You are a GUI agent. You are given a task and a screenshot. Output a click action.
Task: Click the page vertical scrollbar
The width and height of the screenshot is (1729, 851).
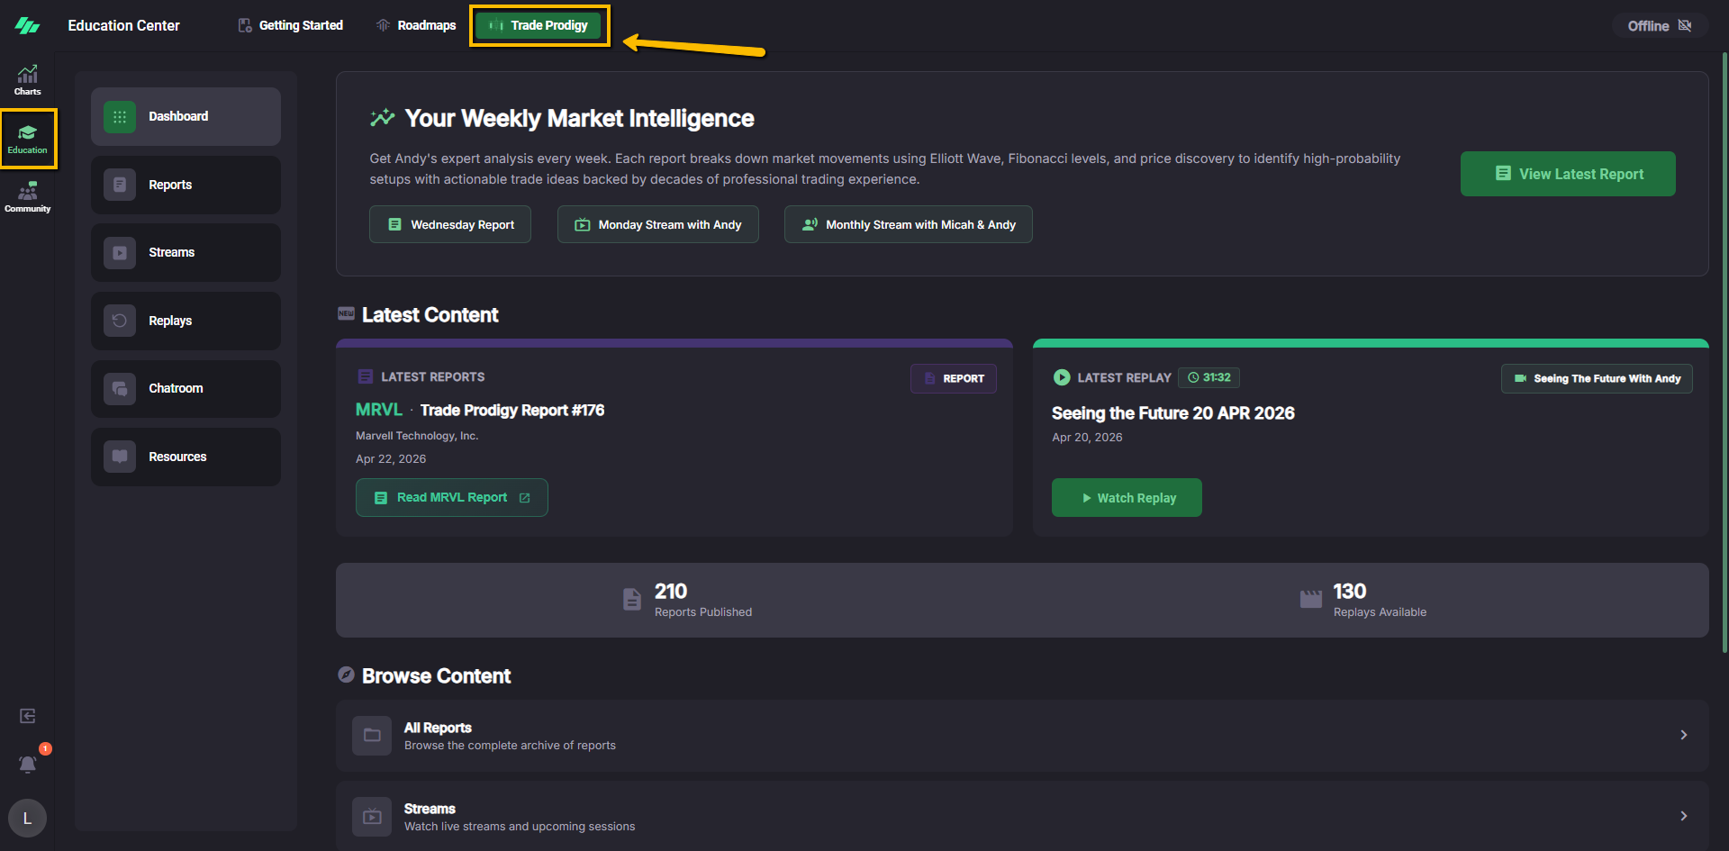(1724, 351)
